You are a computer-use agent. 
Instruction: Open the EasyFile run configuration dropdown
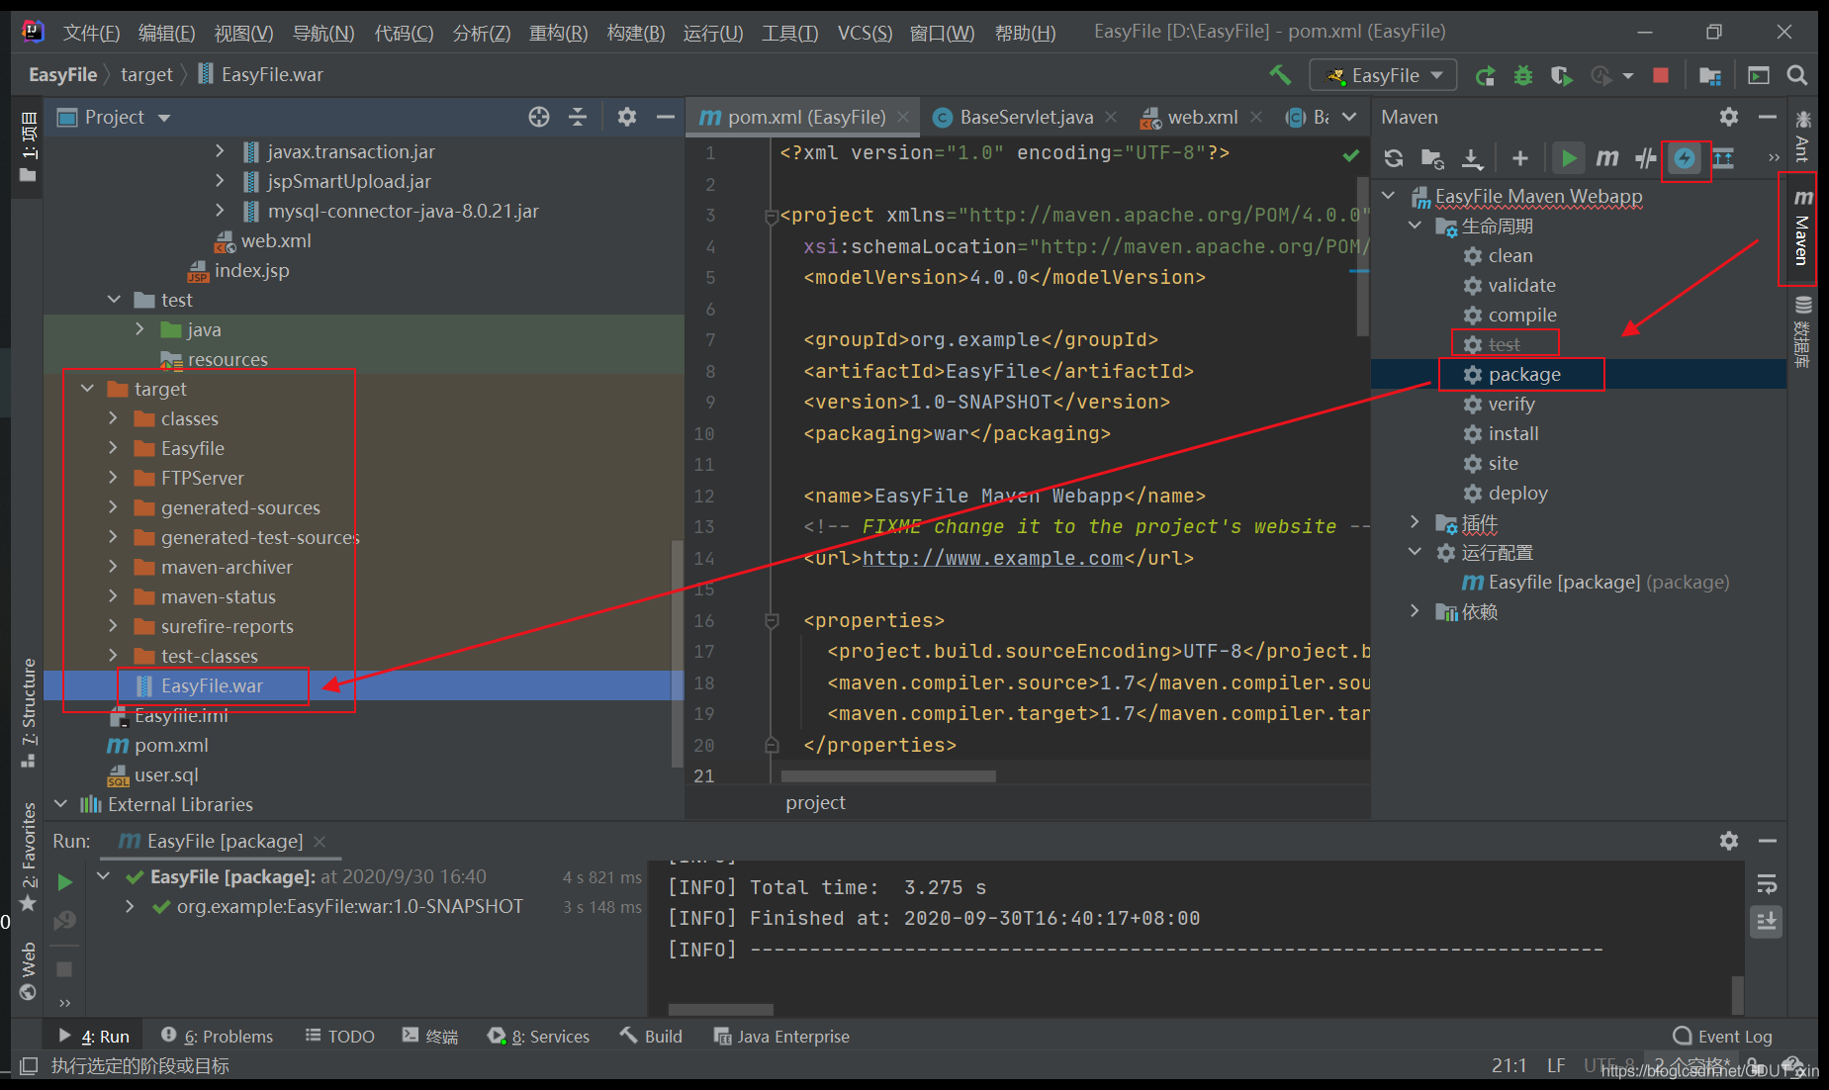click(1383, 76)
